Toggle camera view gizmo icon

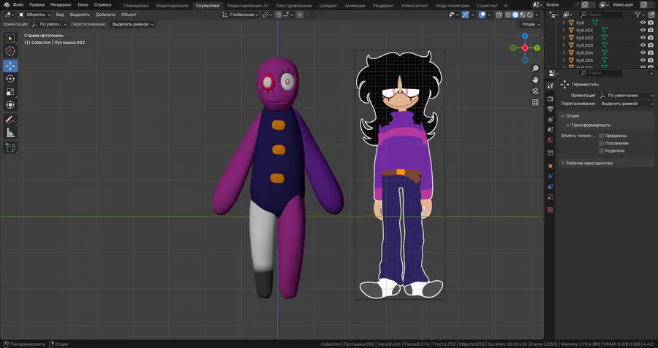click(x=535, y=91)
